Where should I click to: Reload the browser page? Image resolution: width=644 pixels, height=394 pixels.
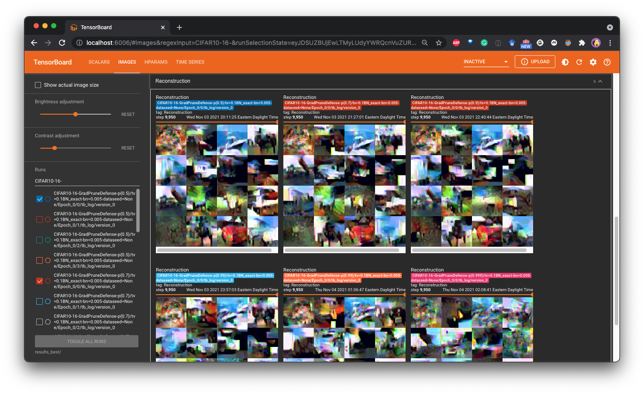[x=62, y=43]
